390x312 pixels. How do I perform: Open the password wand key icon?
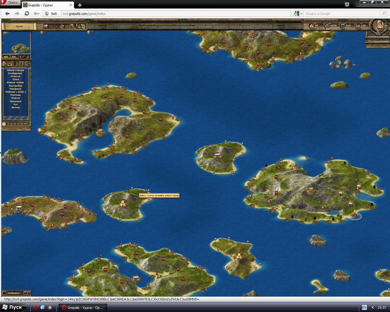[x=37, y=14]
